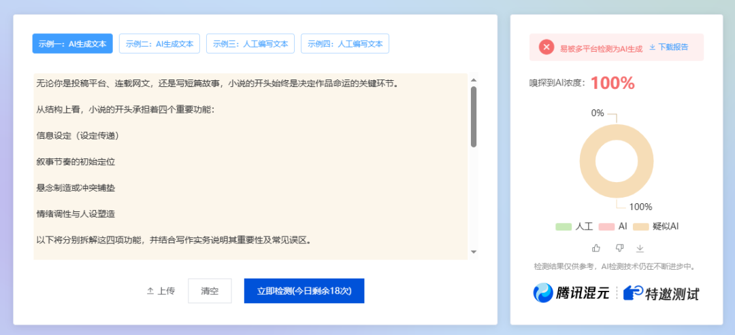Click the scrollbar up arrow of text area
Viewport: 735px width, 335px height.
point(474,80)
